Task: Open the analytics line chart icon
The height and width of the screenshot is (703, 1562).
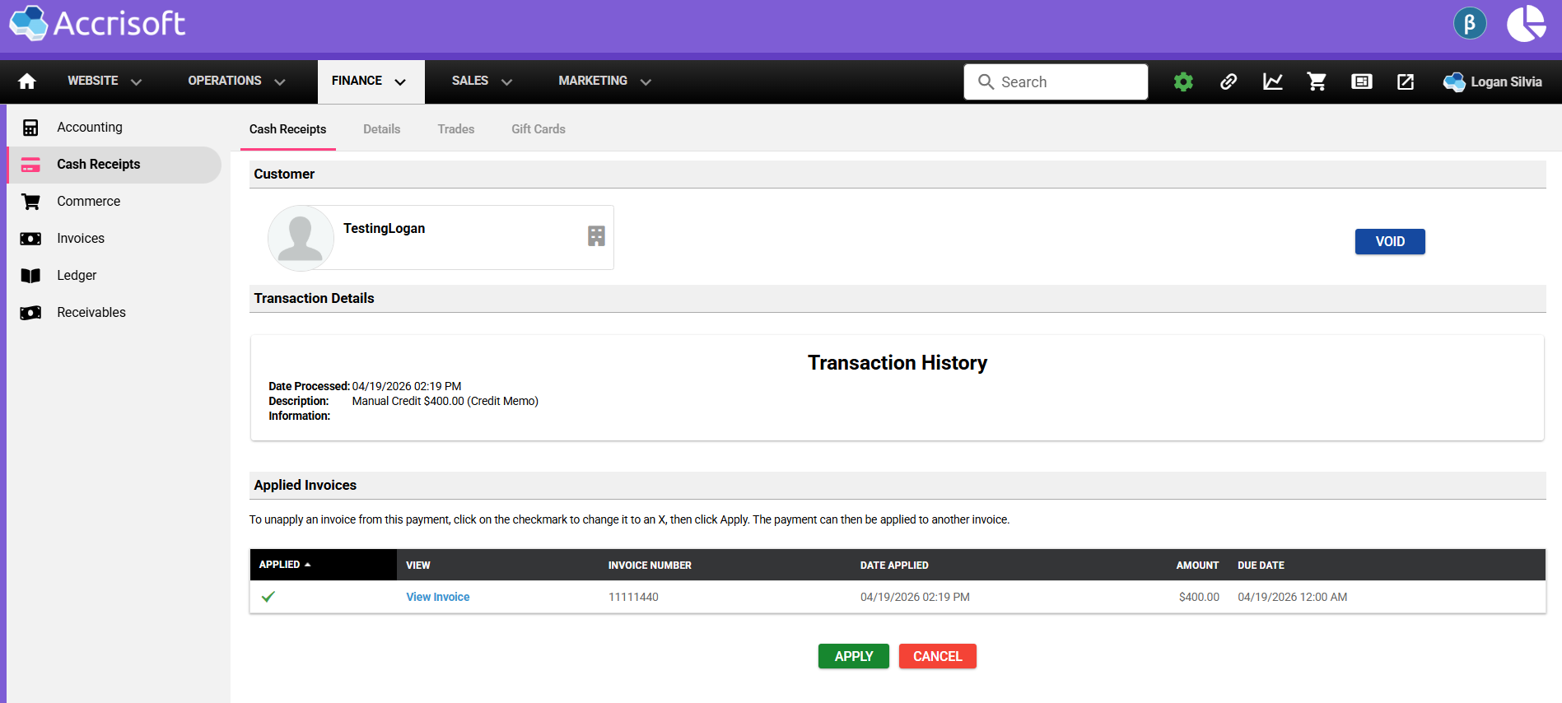Action: tap(1272, 81)
